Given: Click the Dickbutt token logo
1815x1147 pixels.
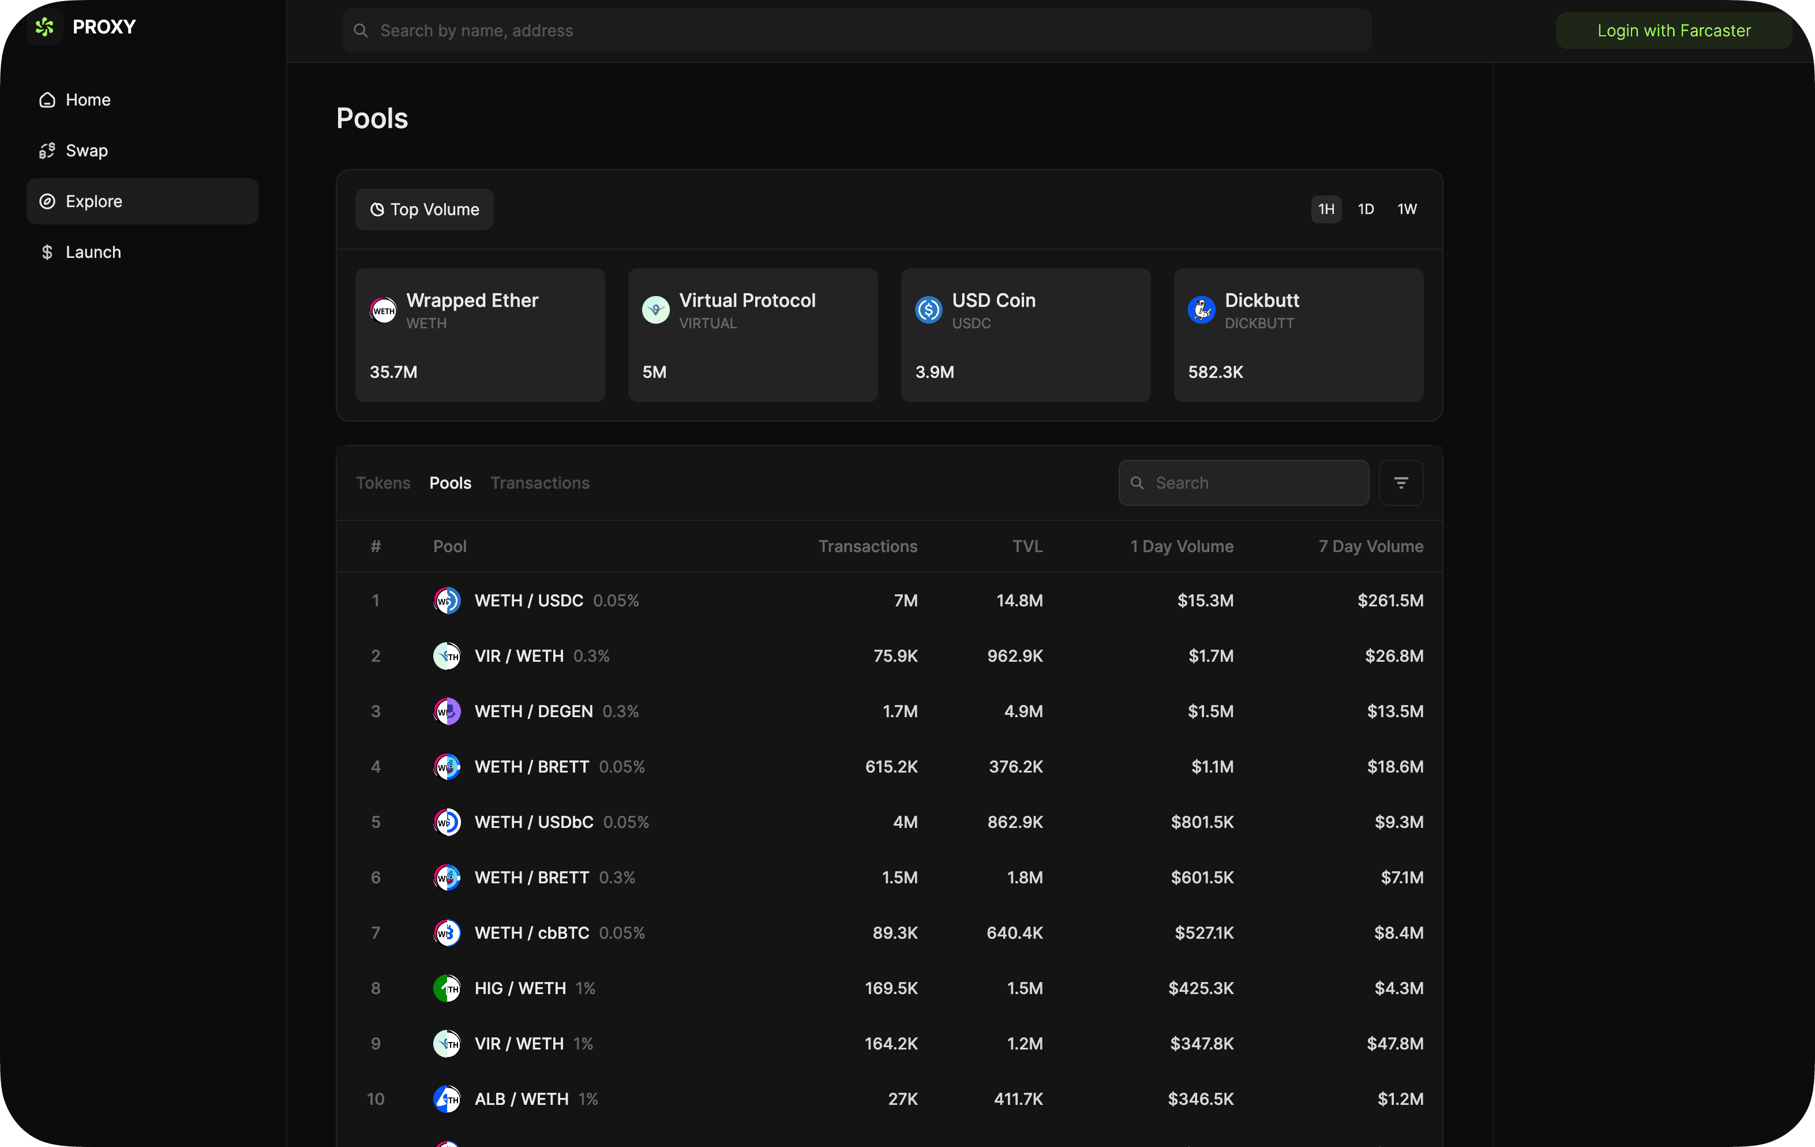Looking at the screenshot, I should tap(1202, 310).
